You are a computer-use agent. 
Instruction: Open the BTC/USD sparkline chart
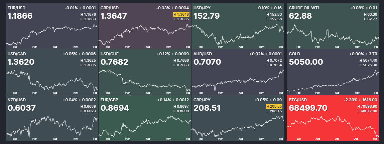click(x=333, y=127)
